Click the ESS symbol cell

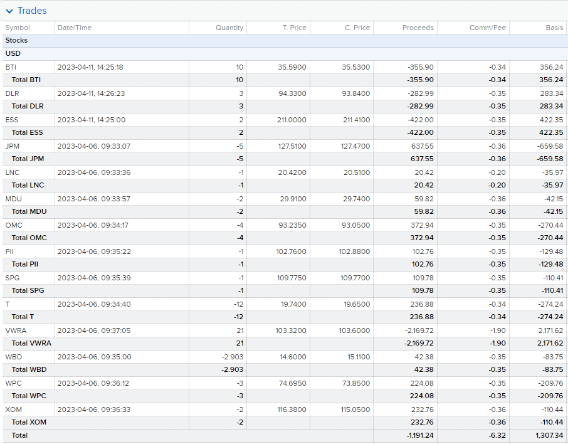pos(11,120)
